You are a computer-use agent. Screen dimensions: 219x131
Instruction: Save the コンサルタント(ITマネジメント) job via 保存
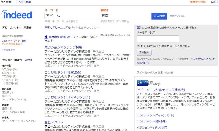[96, 116]
